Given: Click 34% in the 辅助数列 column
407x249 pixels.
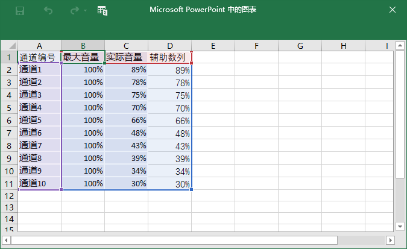Looking at the screenshot, I should (170, 171).
